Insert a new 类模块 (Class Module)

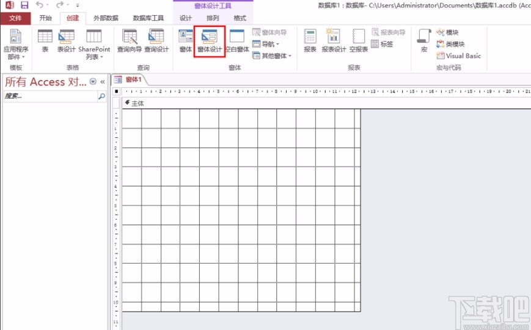pos(450,44)
